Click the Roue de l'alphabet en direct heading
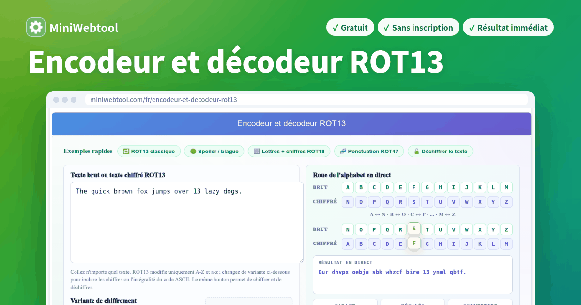The height and width of the screenshot is (305, 581). [352, 175]
